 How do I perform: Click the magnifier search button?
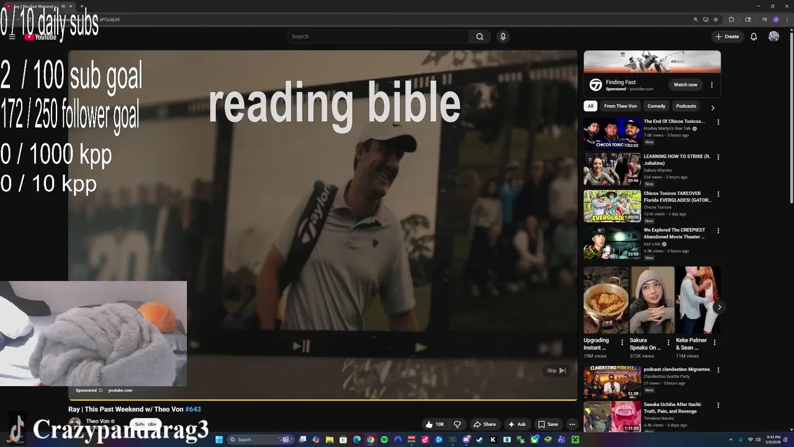click(x=480, y=37)
